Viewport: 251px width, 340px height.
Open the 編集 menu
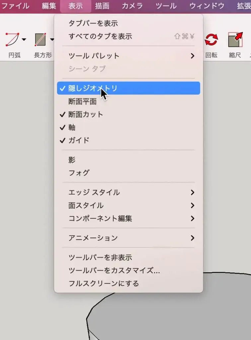pyautogui.click(x=49, y=6)
